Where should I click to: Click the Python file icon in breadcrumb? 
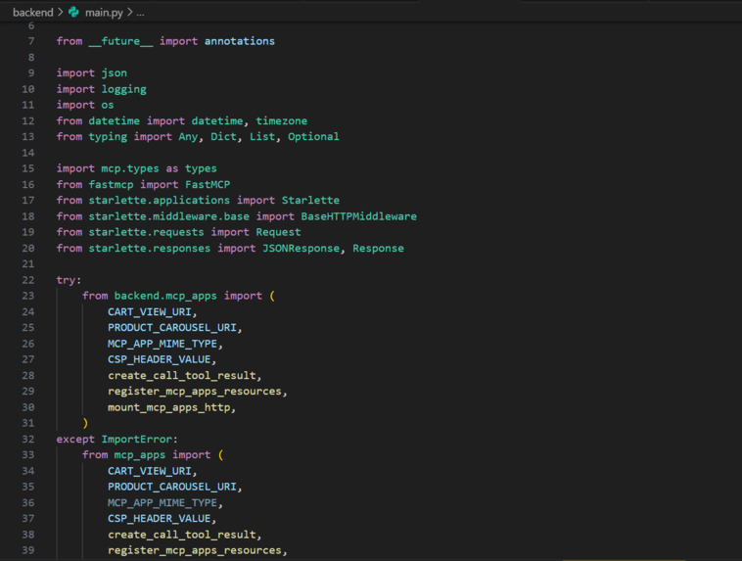pos(73,13)
